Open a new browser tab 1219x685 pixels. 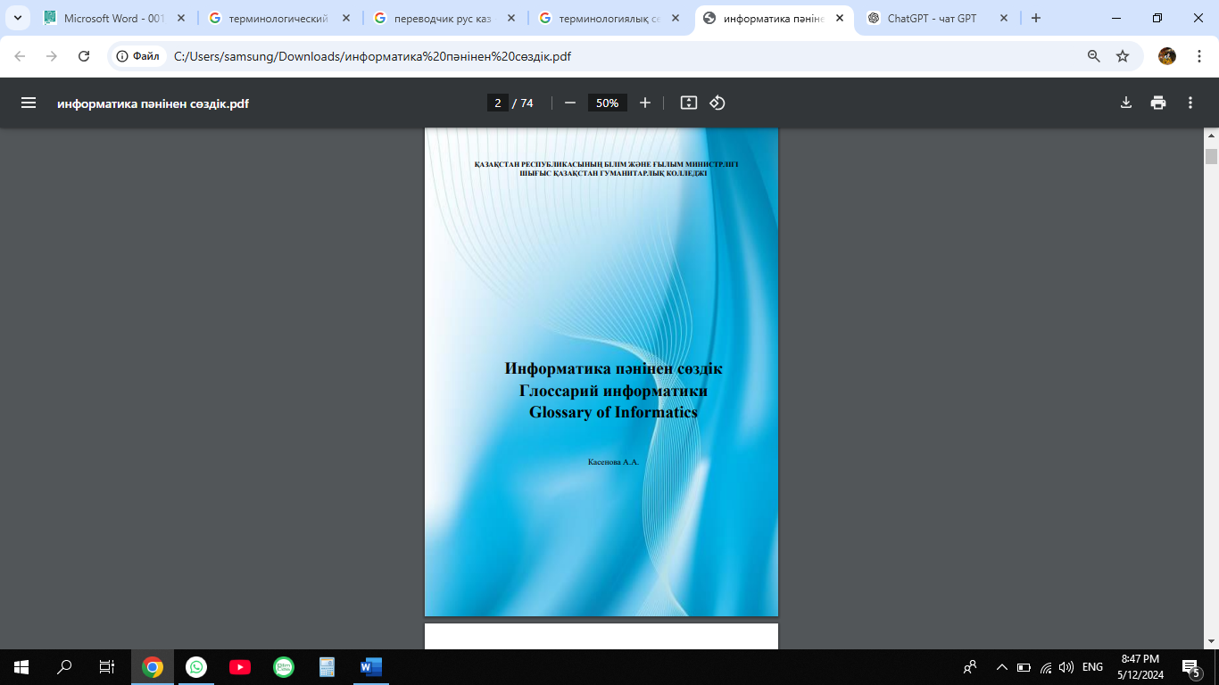point(1036,18)
